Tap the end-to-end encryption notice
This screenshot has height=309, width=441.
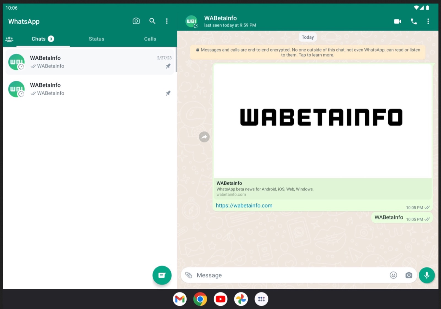308,52
